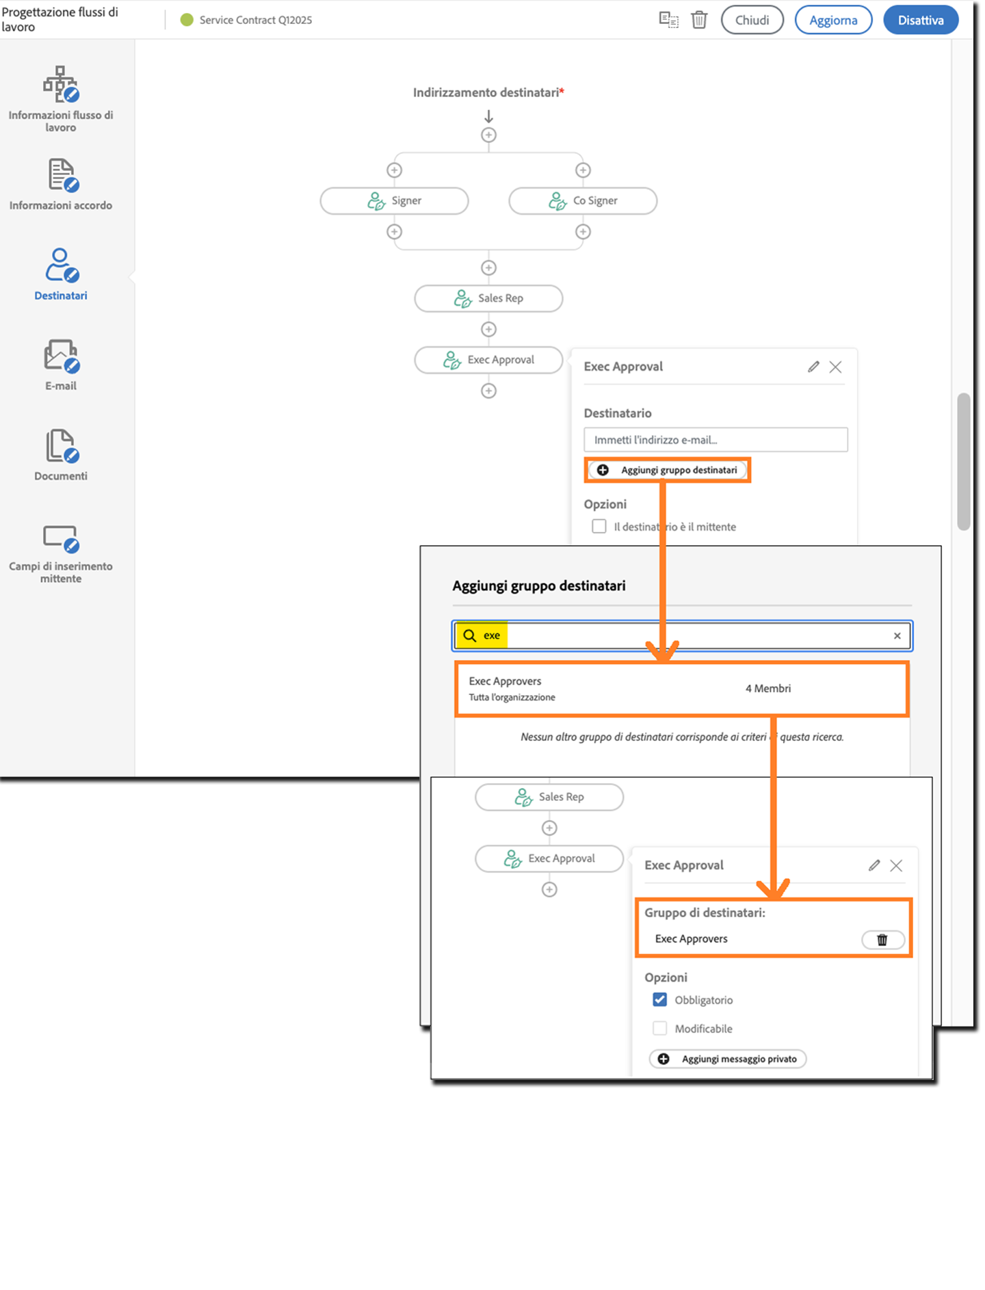Select the Signer recipient node
985x1290 pixels.
(394, 201)
